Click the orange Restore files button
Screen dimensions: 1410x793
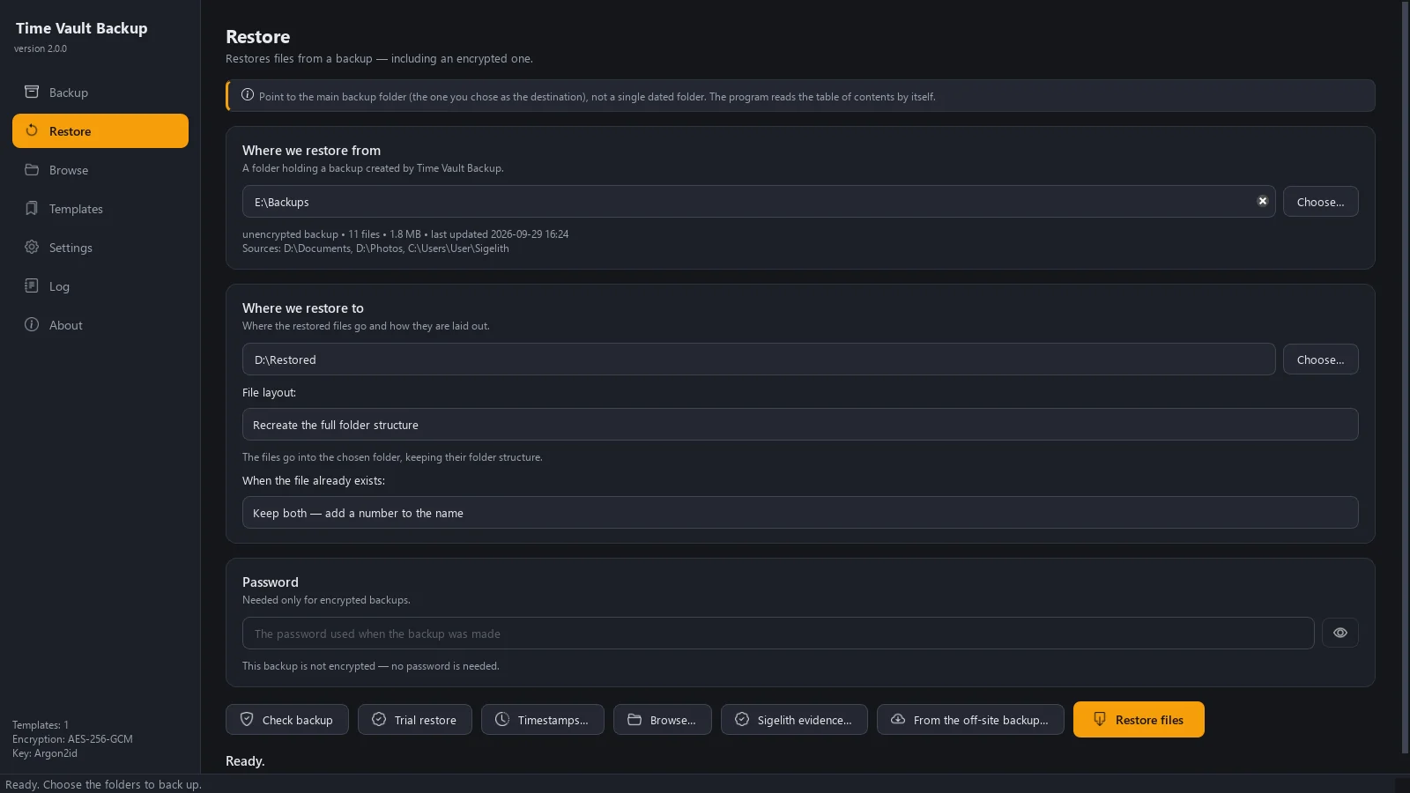pos(1139,720)
